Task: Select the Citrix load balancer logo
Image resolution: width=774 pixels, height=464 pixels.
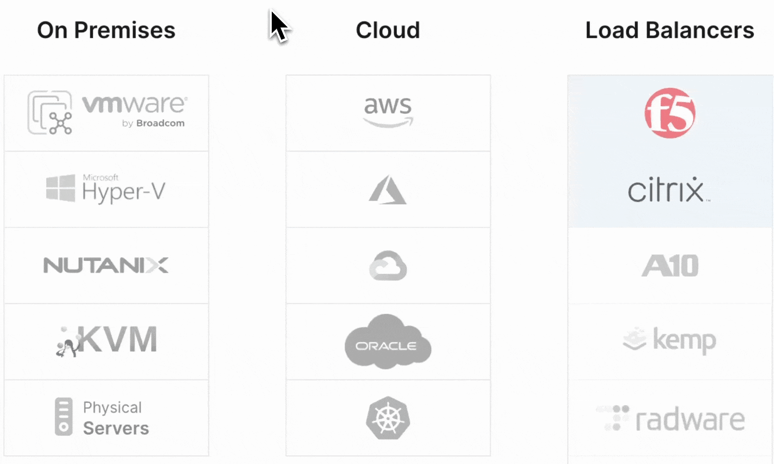Action: pyautogui.click(x=669, y=189)
